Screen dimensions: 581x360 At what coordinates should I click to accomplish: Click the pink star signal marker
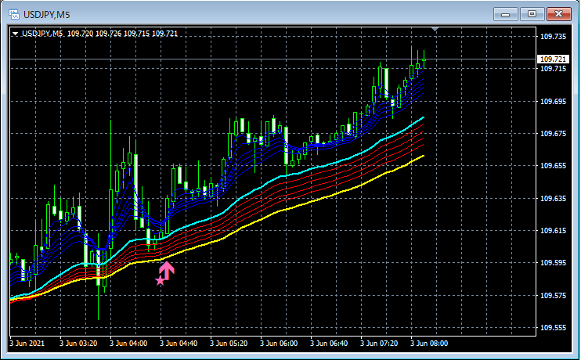[160, 281]
